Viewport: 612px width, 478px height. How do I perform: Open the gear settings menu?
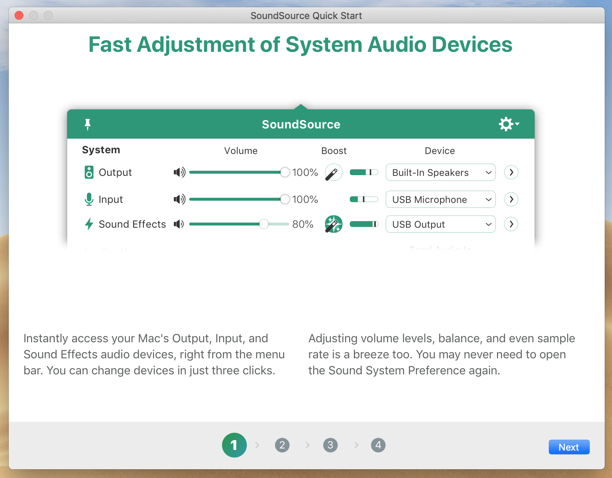point(509,124)
